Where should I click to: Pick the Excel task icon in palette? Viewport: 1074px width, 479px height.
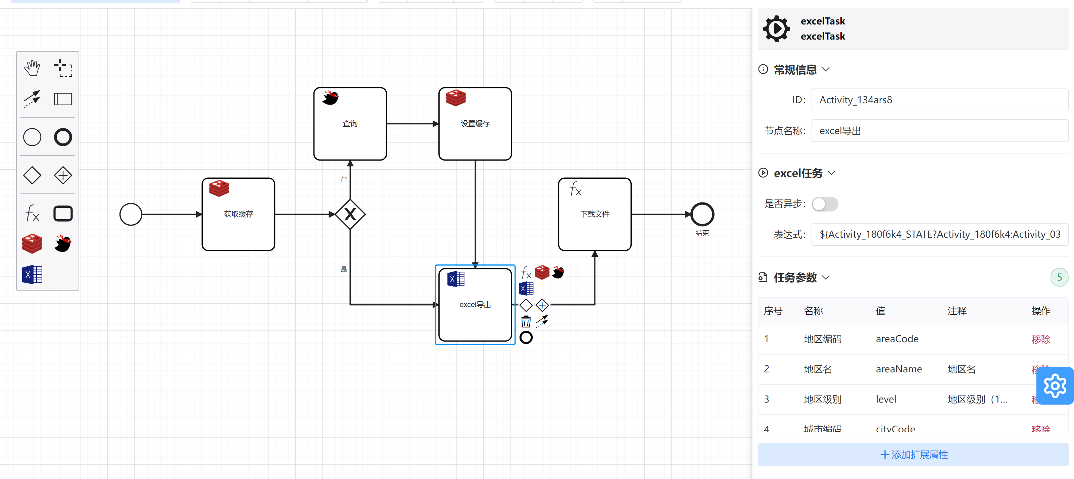(x=32, y=275)
